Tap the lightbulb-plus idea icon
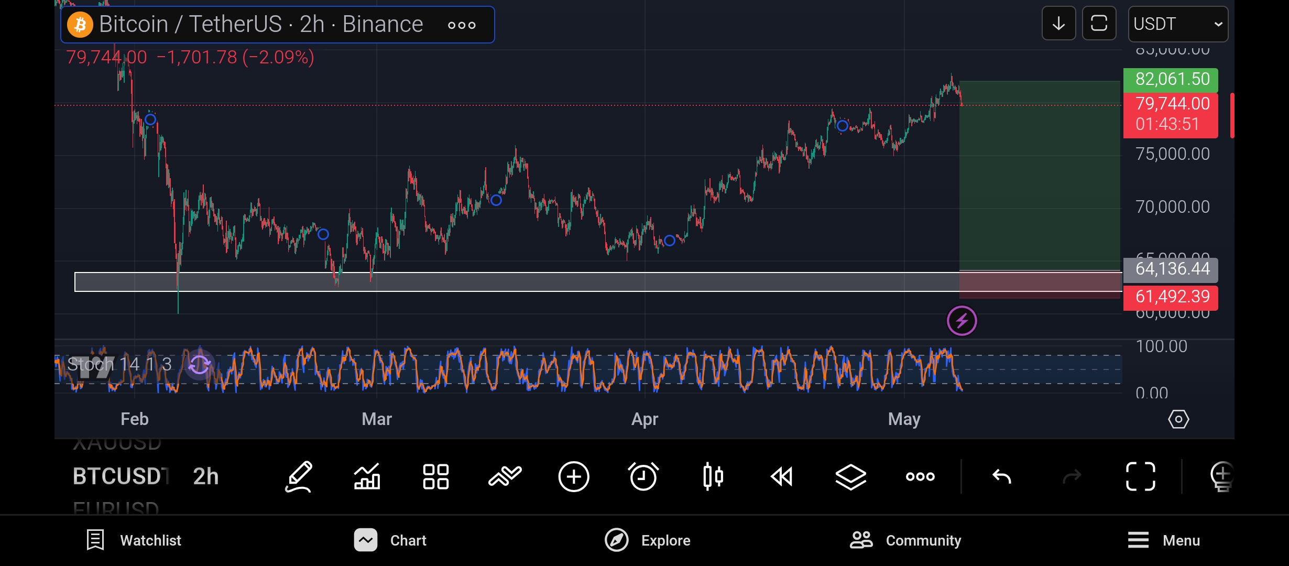The width and height of the screenshot is (1289, 566). (x=1222, y=477)
